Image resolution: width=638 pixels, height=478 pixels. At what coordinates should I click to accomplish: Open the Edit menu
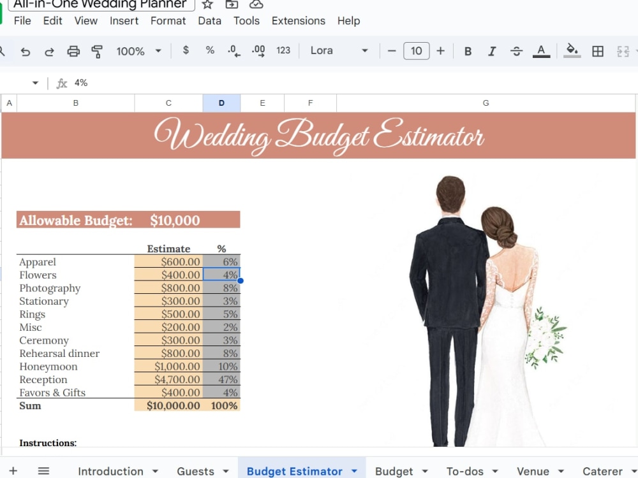coord(52,21)
